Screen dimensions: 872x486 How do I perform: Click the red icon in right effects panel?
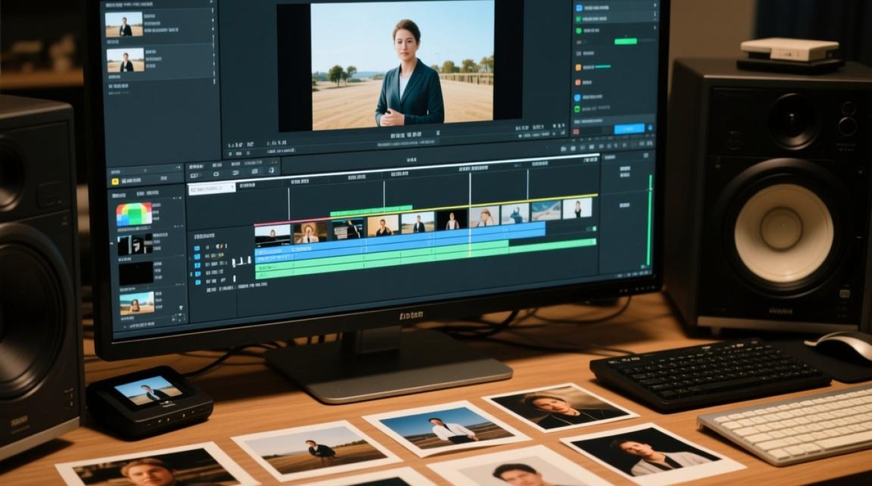click(578, 82)
